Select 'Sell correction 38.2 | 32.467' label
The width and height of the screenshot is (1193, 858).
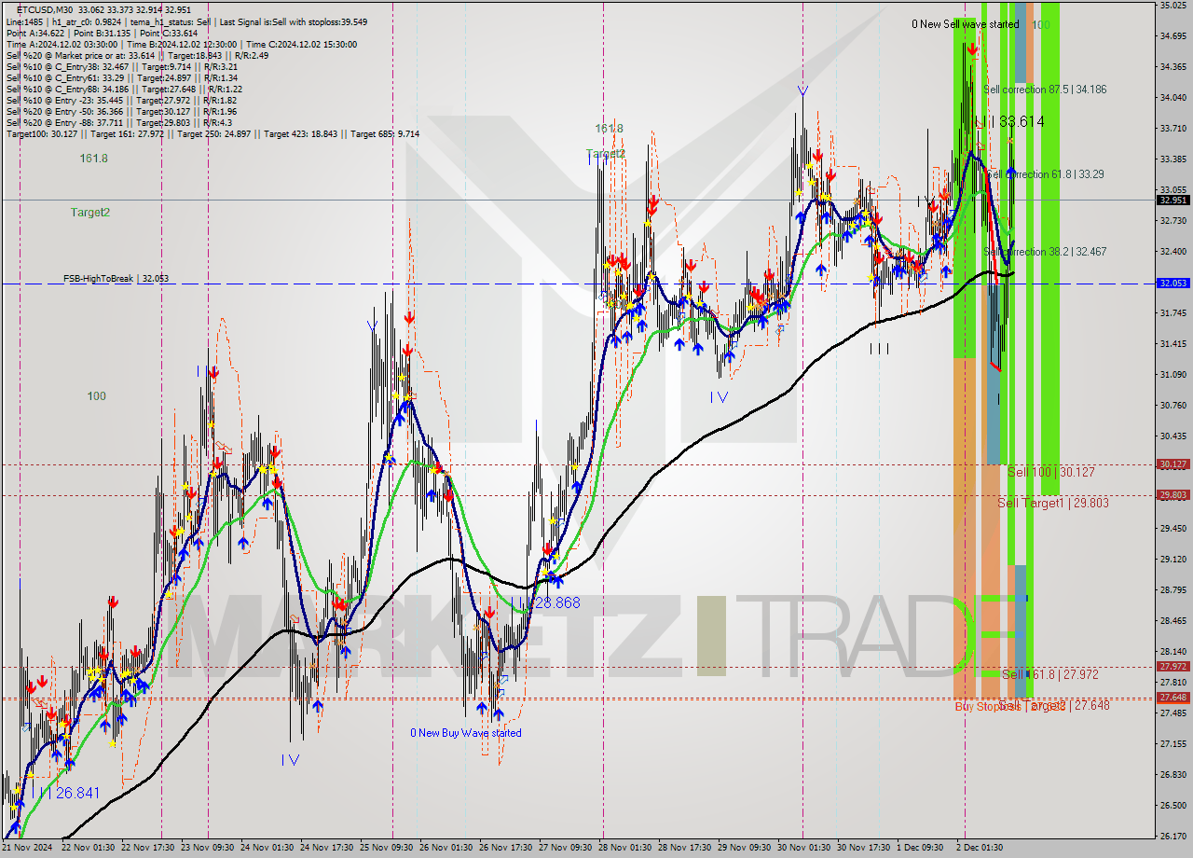[1045, 252]
